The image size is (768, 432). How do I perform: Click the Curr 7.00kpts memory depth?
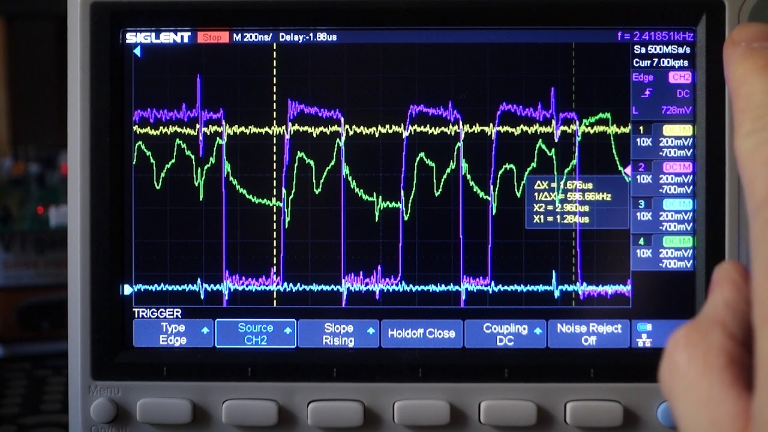[661, 62]
